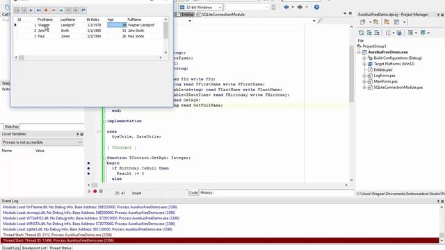
Task: Select ProjectGroup1 in project tree
Action: point(374,47)
